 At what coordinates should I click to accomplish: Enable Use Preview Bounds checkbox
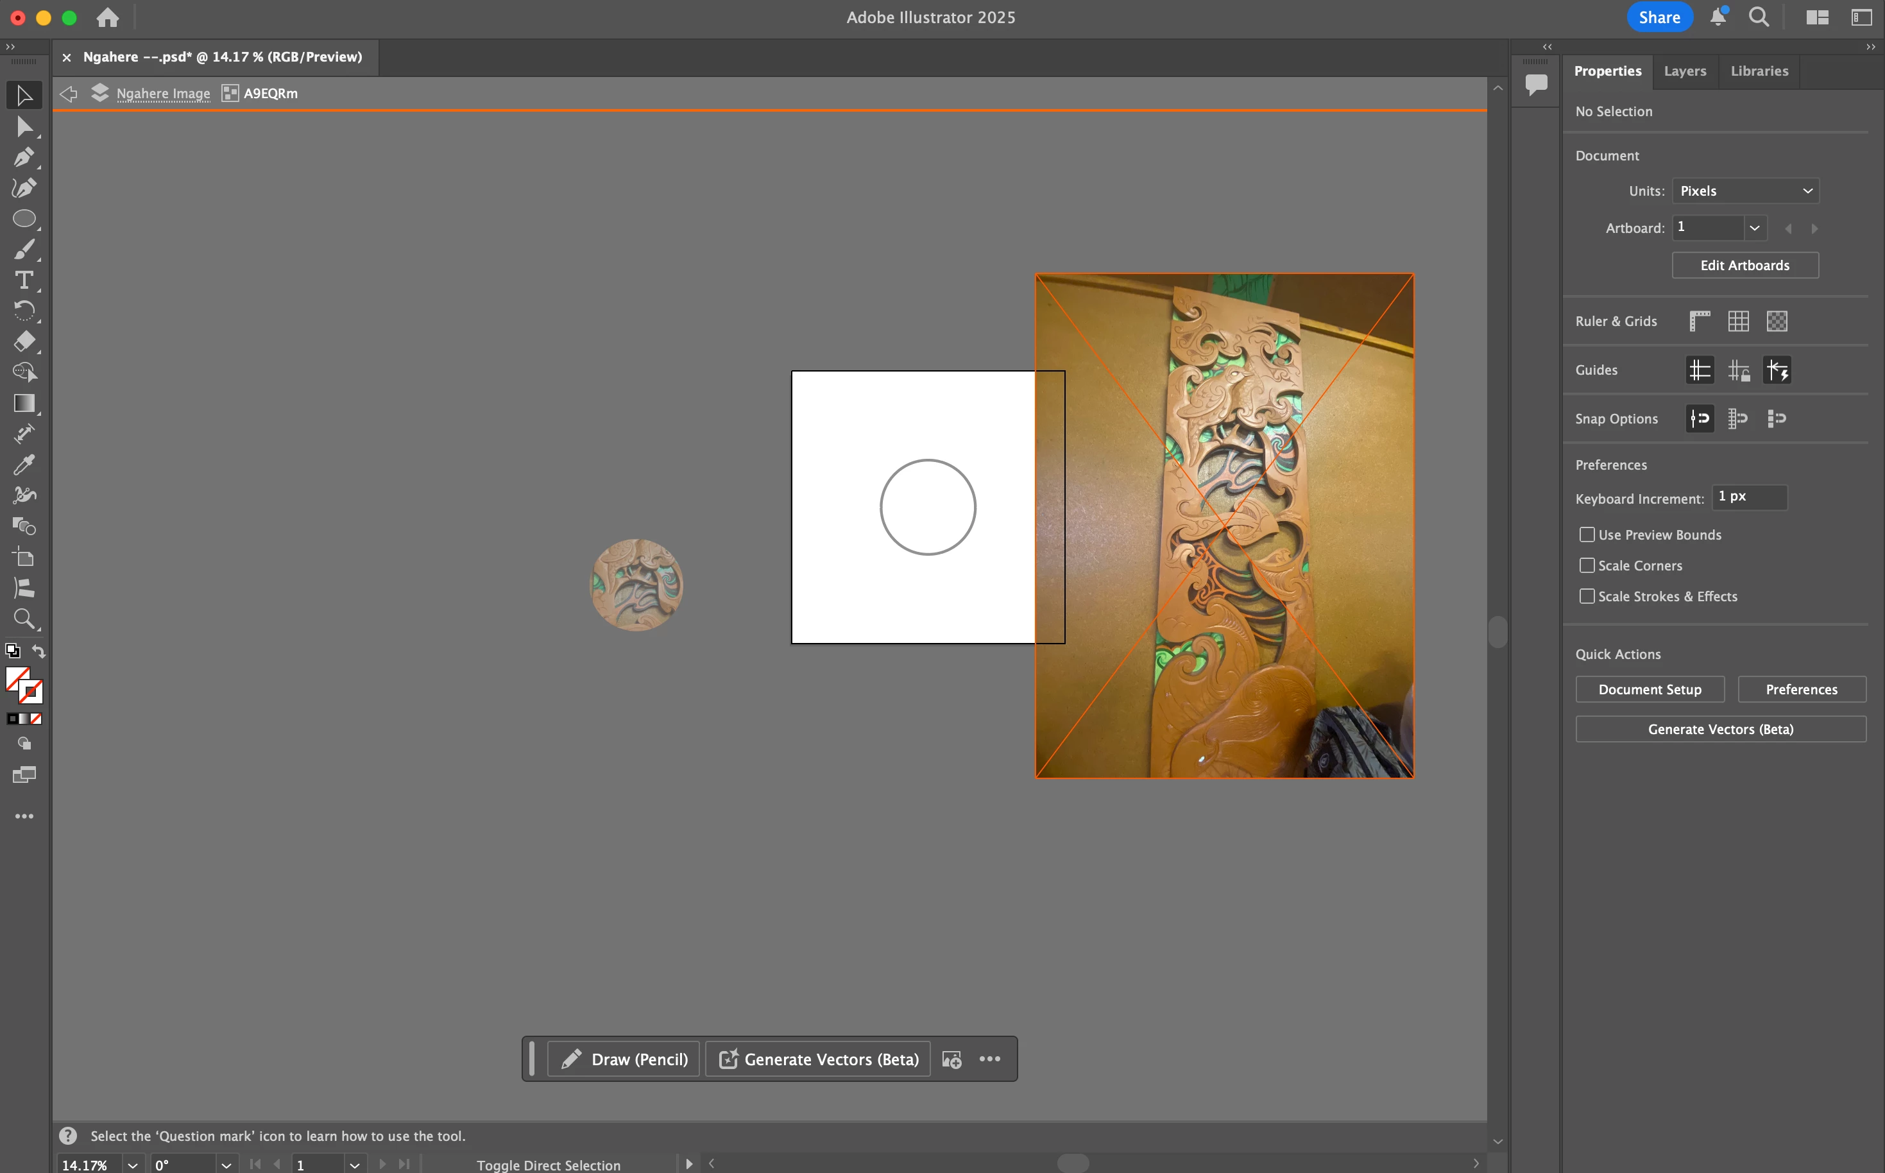pyautogui.click(x=1587, y=535)
